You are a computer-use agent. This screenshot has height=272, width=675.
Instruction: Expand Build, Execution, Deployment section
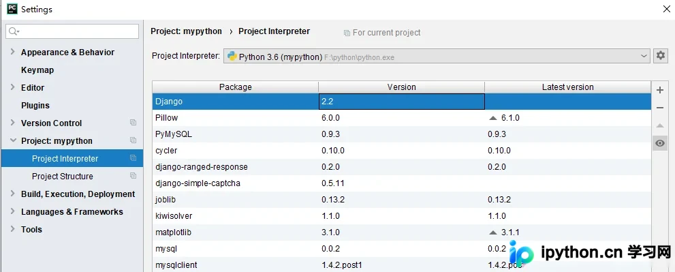(x=12, y=194)
